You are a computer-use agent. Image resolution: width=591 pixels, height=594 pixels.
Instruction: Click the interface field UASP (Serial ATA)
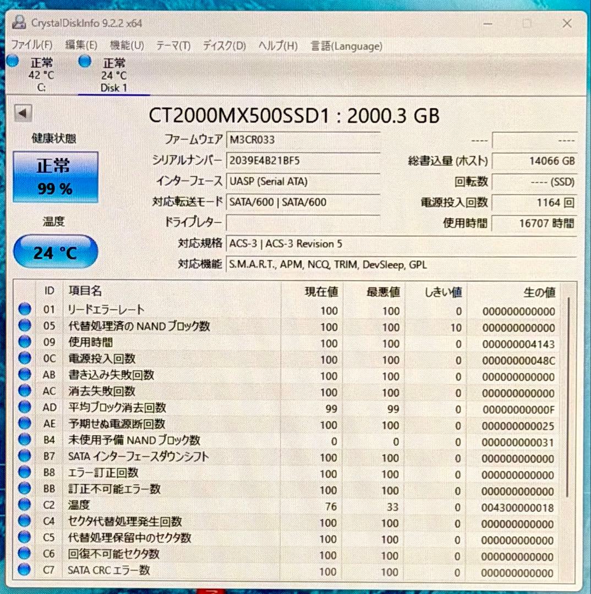(303, 182)
